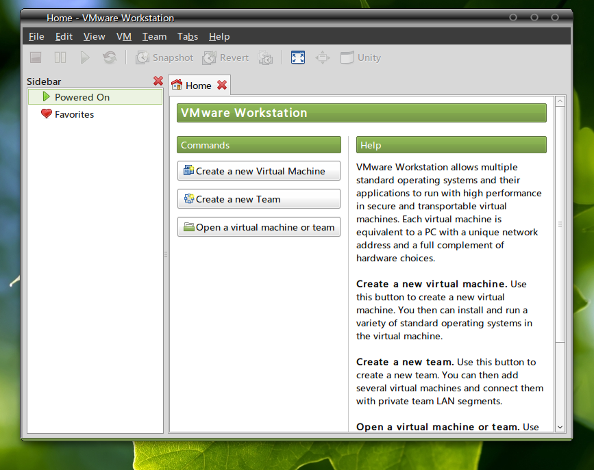Click the Commands section header

click(x=259, y=145)
